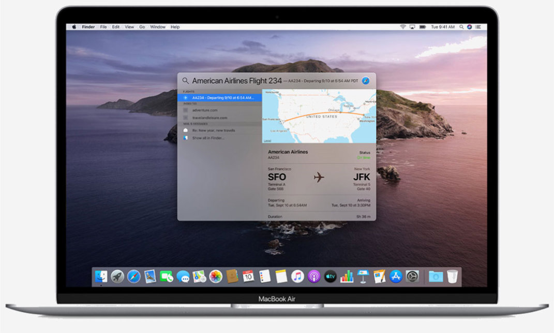Click the airplane icon between airports
The image size is (554, 333).
tap(319, 177)
